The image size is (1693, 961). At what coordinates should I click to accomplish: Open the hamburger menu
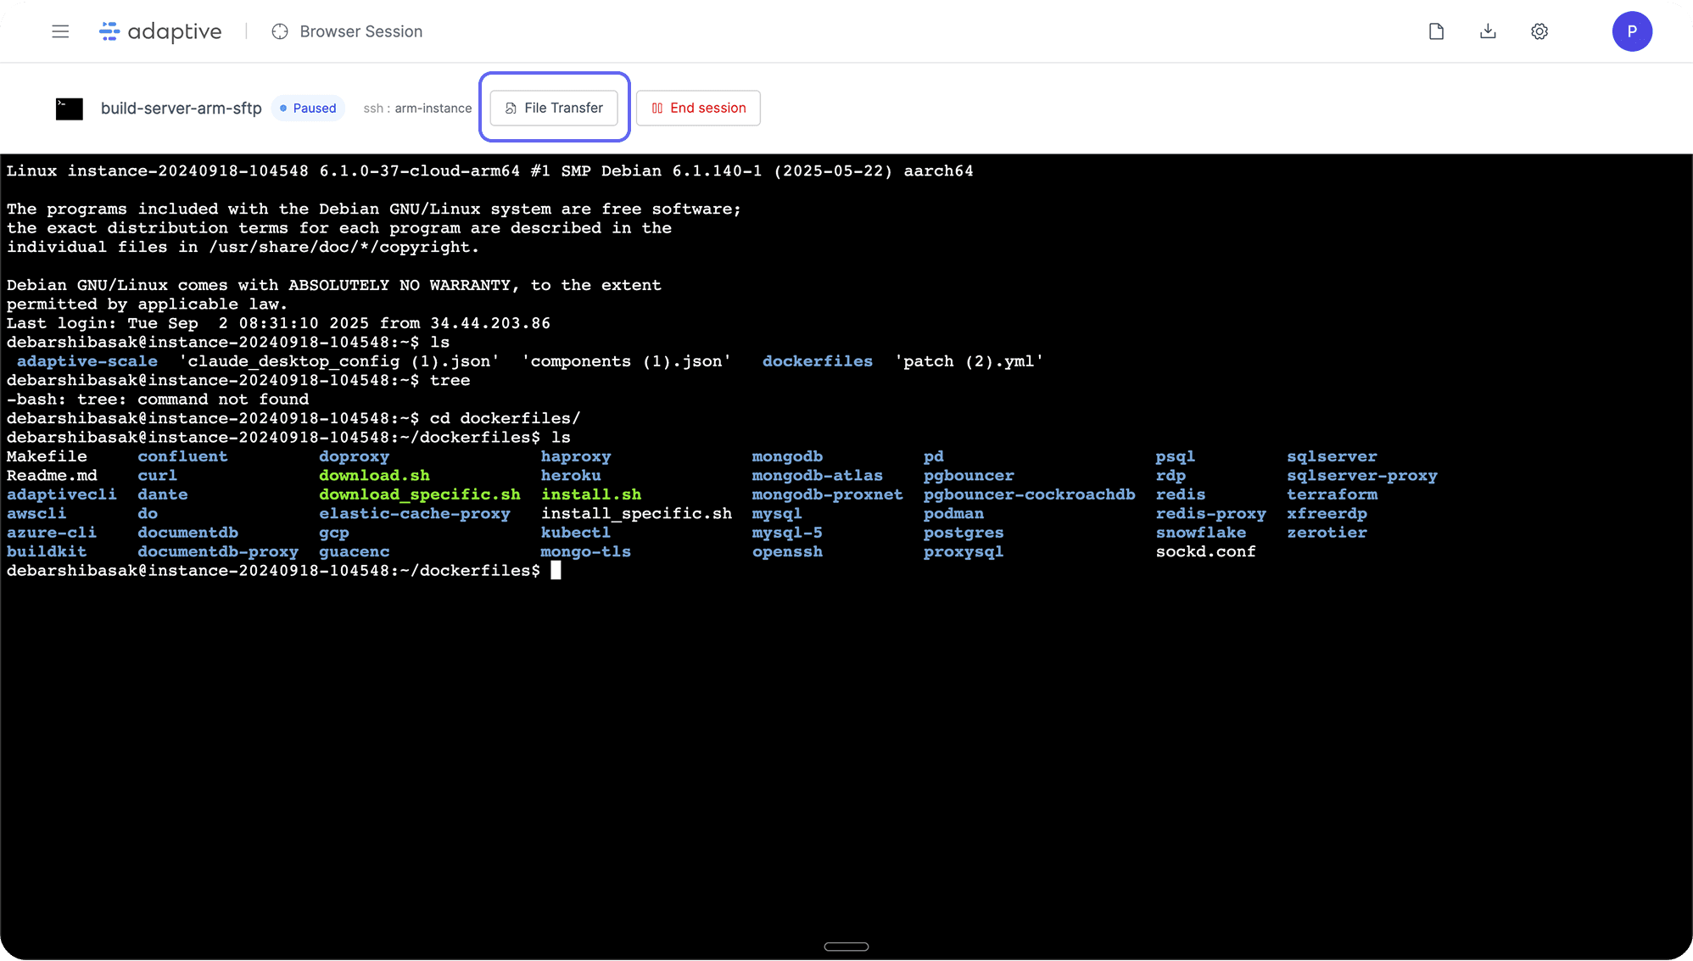[60, 31]
